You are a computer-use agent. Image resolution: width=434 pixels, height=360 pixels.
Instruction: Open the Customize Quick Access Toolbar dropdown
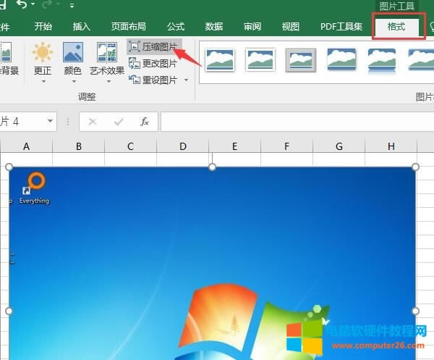tap(72, 7)
